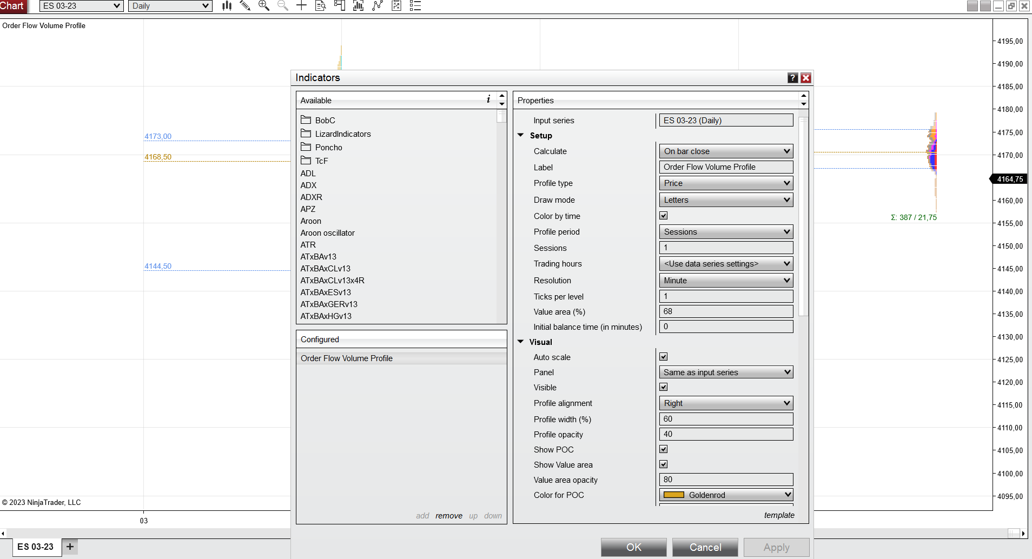Image resolution: width=1032 pixels, height=559 pixels.
Task: Disable the Show POC checkbox
Action: [664, 449]
